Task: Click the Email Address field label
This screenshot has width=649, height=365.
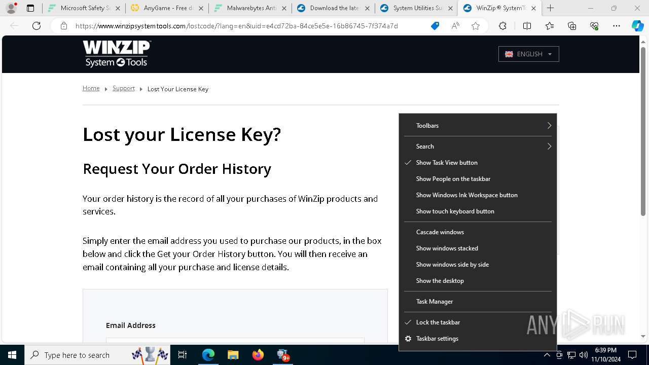Action: click(x=131, y=325)
